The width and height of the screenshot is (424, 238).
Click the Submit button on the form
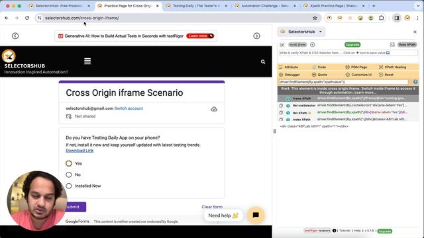point(75,207)
